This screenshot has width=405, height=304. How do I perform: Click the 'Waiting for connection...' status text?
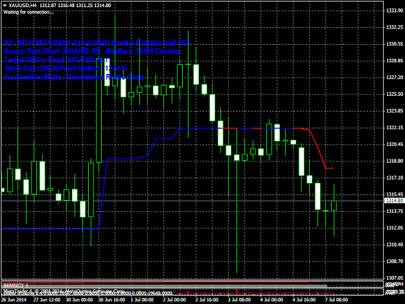click(x=29, y=12)
